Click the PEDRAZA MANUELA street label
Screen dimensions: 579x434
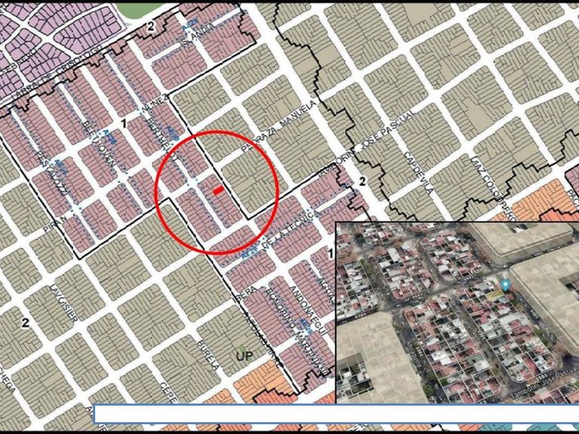(280, 127)
